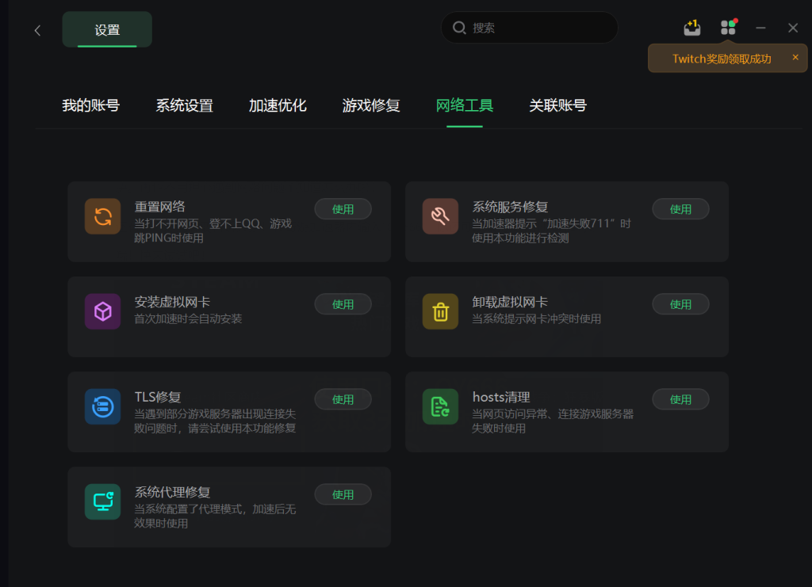The height and width of the screenshot is (587, 812).
Task: Open the gift inbox +1 icon
Action: click(691, 28)
